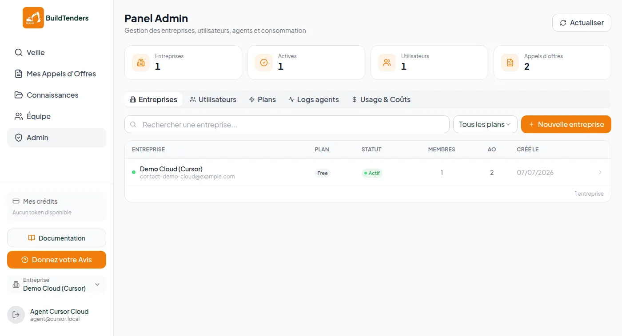Image resolution: width=622 pixels, height=336 pixels.
Task: Go to Veille in the sidebar
Action: (56, 52)
